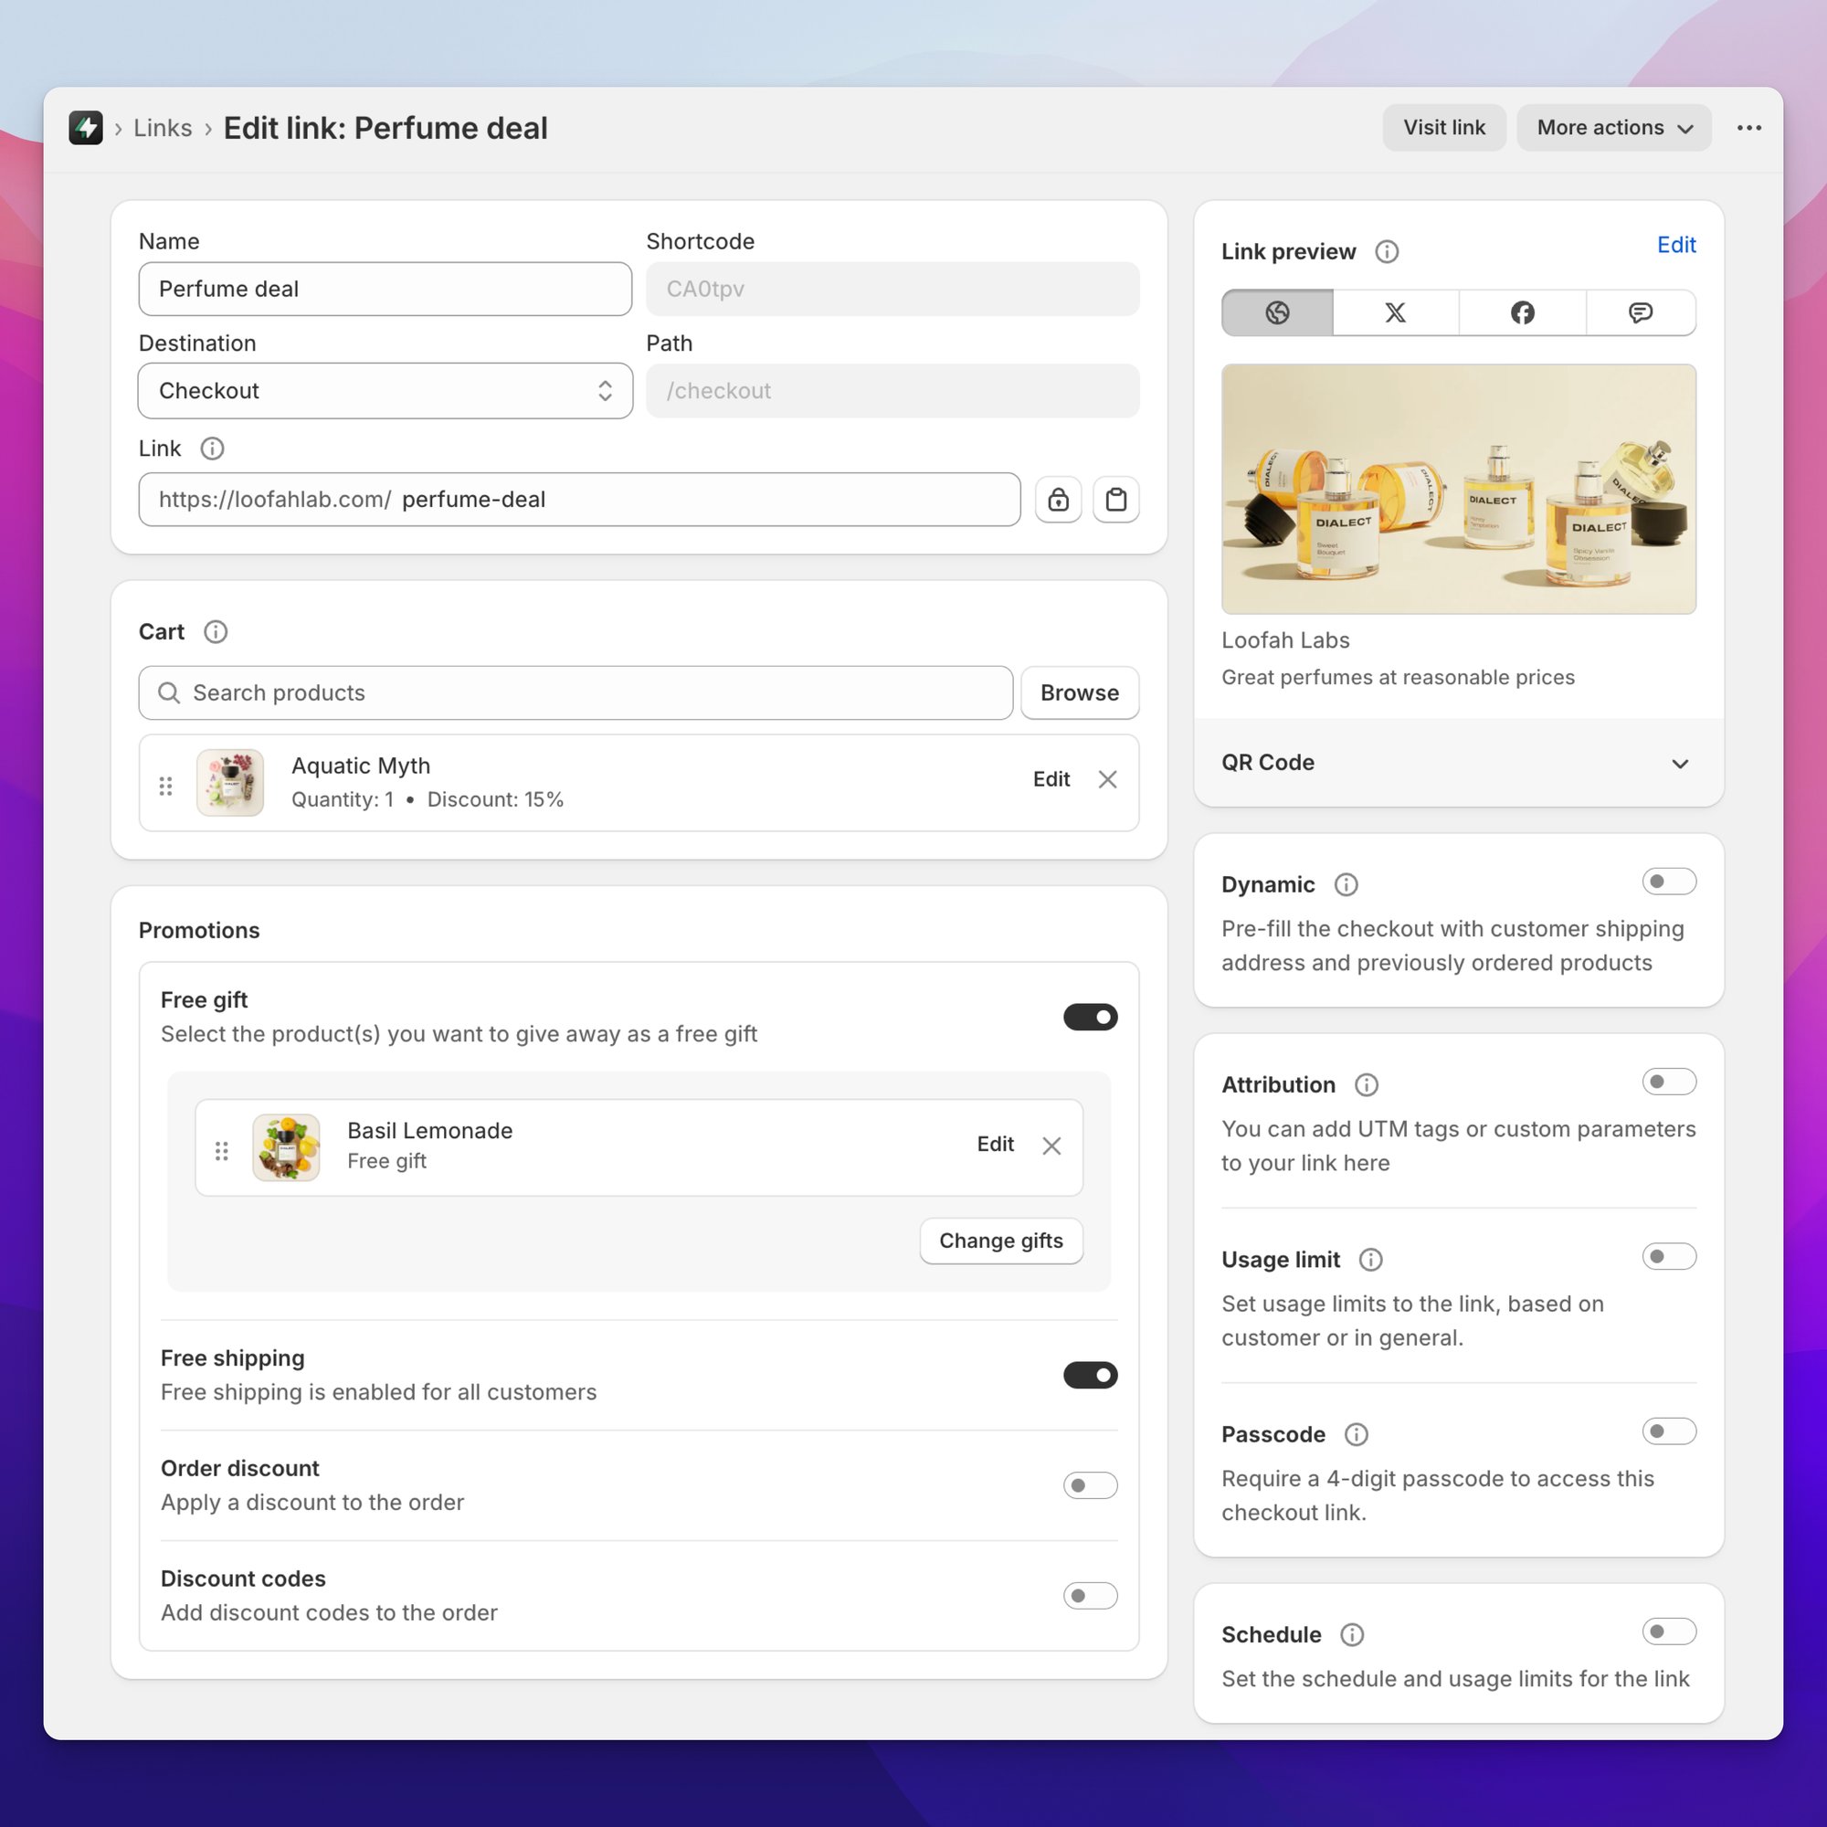Screen dimensions: 1827x1827
Task: Click the app lightning bolt logo
Action: [86, 128]
